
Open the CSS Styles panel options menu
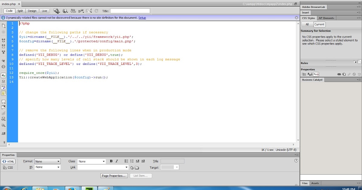(x=359, y=18)
